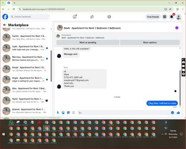Open WhatsApp from the taskbar
Viewport: 186px width, 149px height.
point(11,123)
